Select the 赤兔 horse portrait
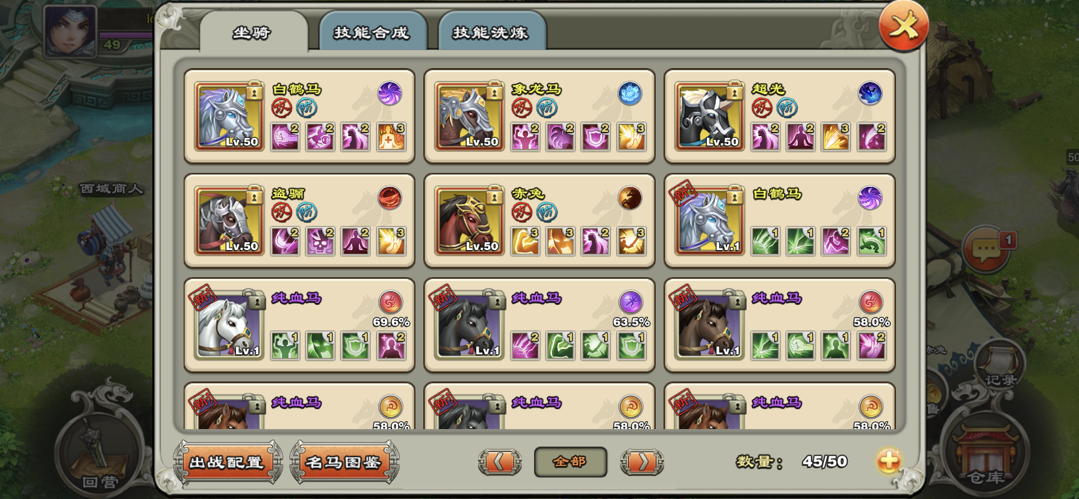The height and width of the screenshot is (499, 1079). [470, 221]
